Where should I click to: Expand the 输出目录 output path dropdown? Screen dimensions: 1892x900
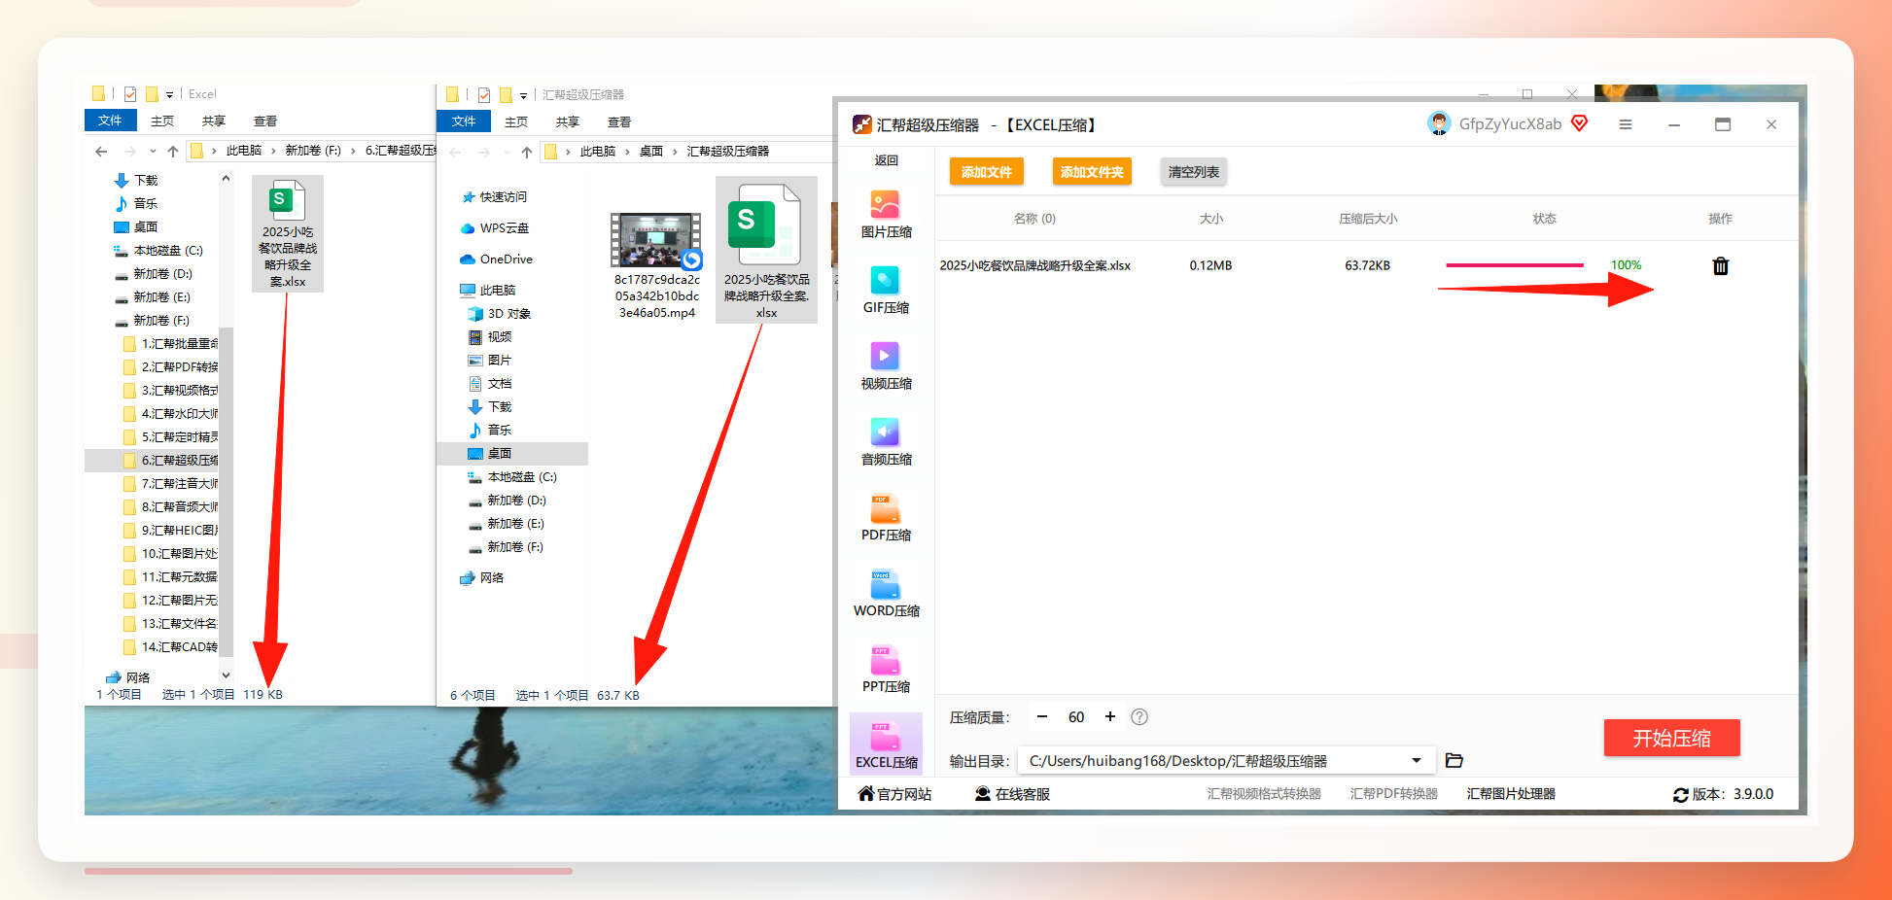[1417, 760]
